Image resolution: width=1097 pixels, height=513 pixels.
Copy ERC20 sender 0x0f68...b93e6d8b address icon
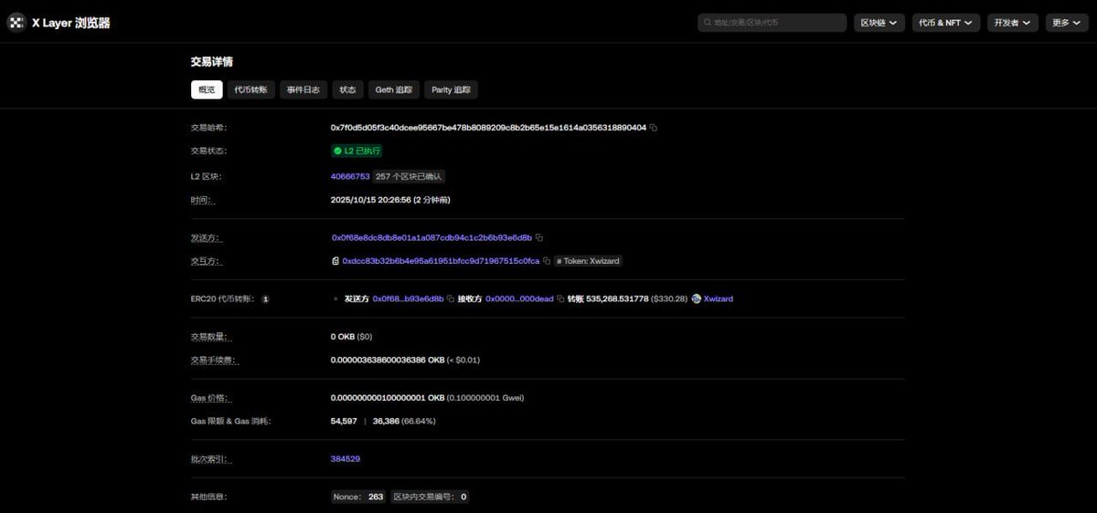pyautogui.click(x=451, y=298)
